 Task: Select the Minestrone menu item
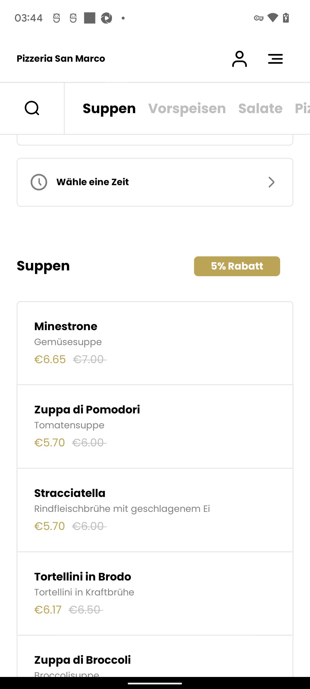coord(155,343)
